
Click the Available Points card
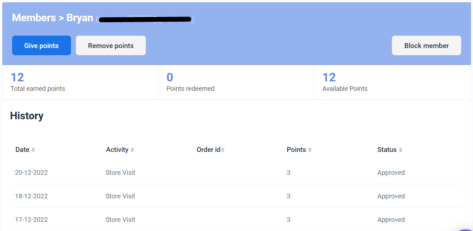click(392, 82)
